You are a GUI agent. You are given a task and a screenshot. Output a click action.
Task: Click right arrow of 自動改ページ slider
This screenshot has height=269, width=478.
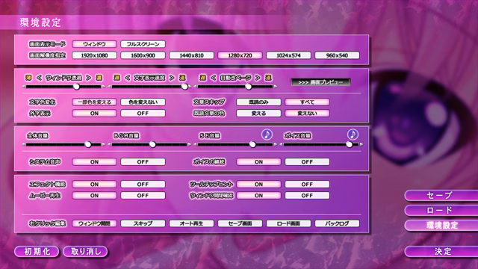point(276,87)
